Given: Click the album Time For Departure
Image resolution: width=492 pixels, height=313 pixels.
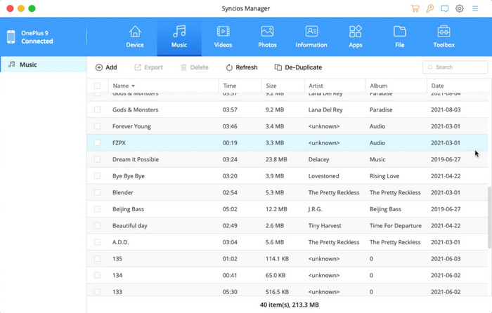Looking at the screenshot, I should [395, 225].
